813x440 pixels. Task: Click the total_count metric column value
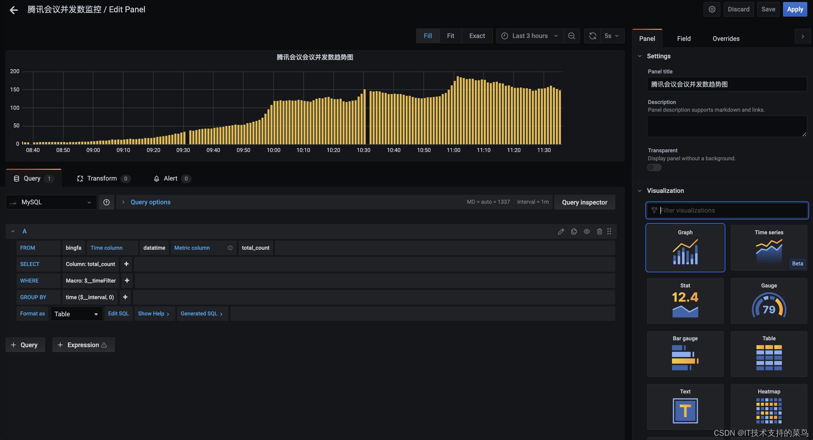256,248
